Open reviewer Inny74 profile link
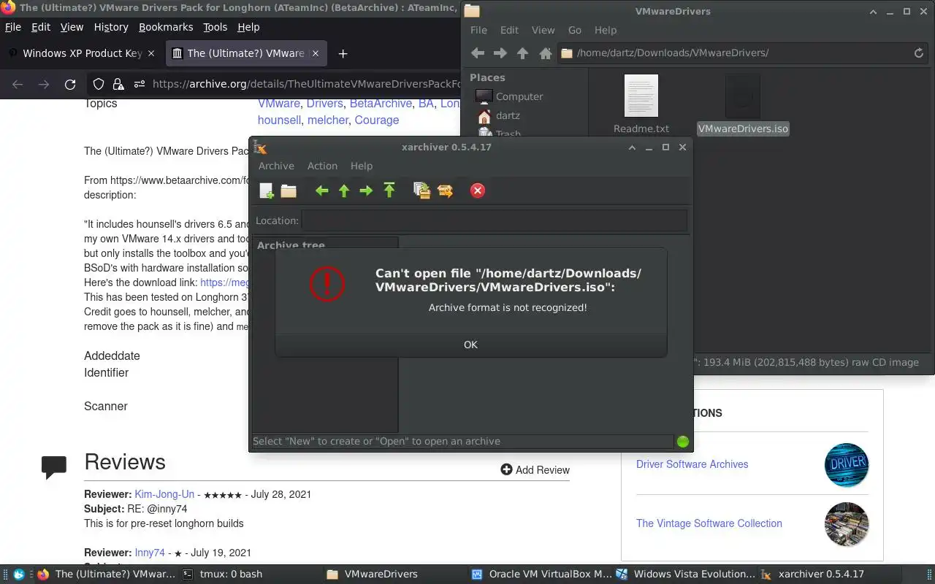935x584 pixels. click(x=150, y=553)
